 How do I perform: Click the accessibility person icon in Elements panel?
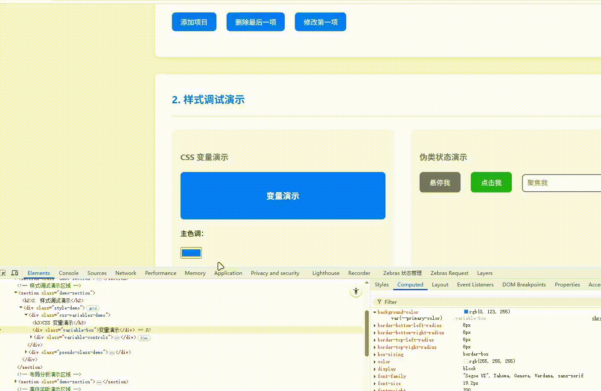[356, 291]
